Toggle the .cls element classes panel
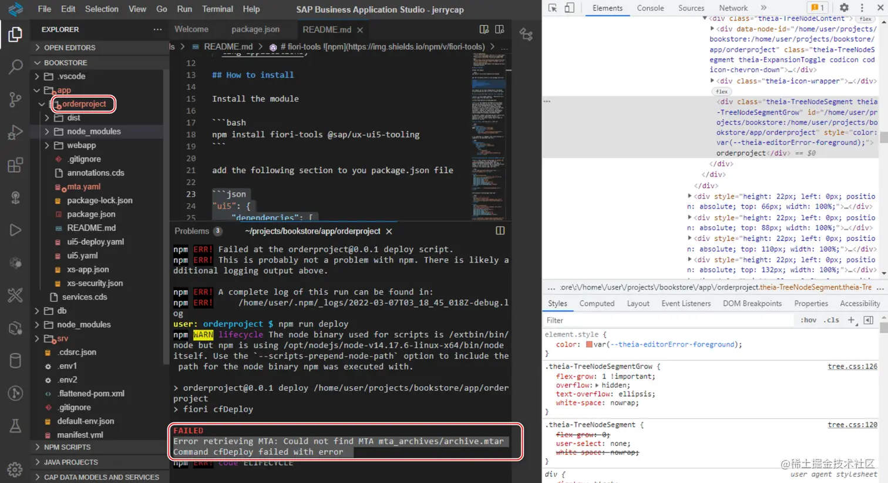 831,320
